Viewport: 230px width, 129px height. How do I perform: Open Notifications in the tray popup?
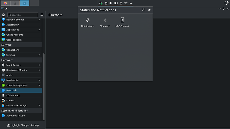[88, 22]
